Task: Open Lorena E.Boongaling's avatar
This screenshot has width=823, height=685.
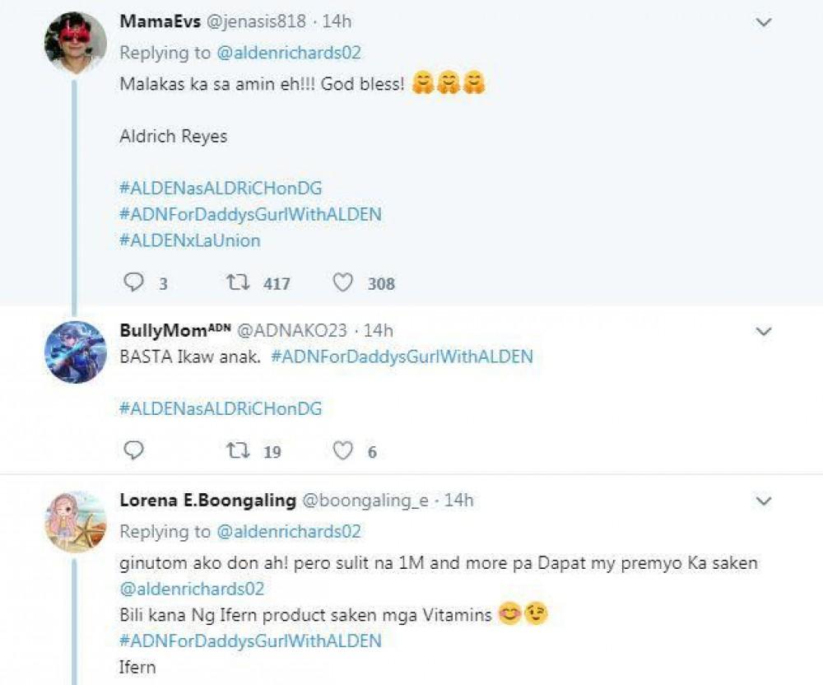Action: [x=75, y=522]
